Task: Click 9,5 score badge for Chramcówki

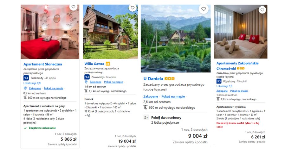Action: coord(219,81)
